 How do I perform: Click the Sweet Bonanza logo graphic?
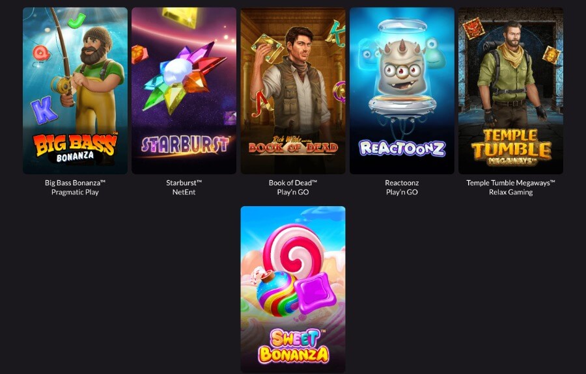click(x=294, y=345)
